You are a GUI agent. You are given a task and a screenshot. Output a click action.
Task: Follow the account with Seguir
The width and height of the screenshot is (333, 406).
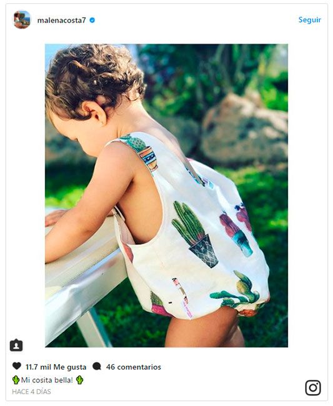click(309, 20)
